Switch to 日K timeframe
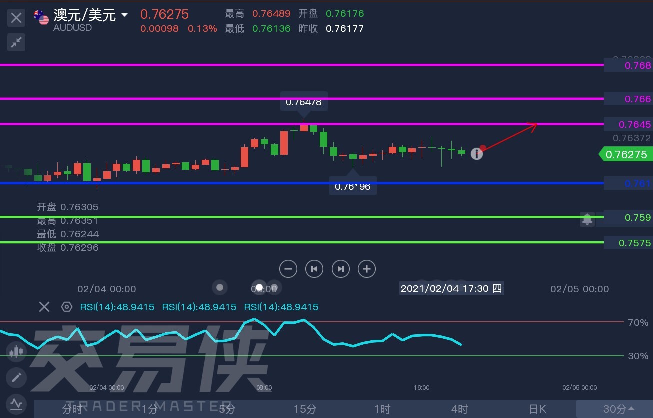 pyautogui.click(x=537, y=409)
